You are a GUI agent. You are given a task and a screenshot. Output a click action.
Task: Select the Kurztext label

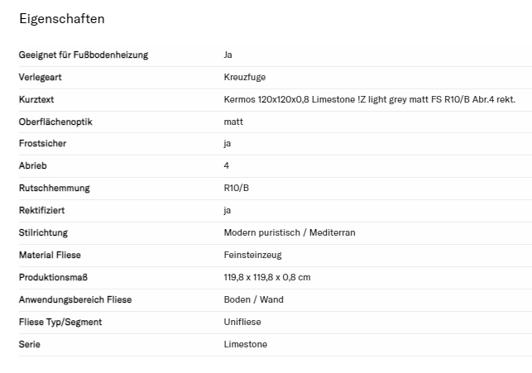[36, 99]
